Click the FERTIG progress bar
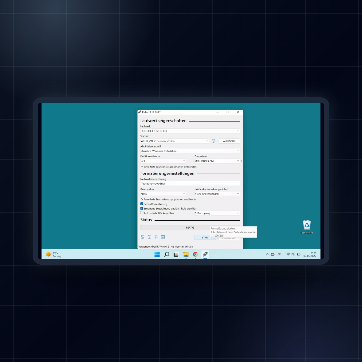The width and height of the screenshot is (362, 362). click(190, 228)
